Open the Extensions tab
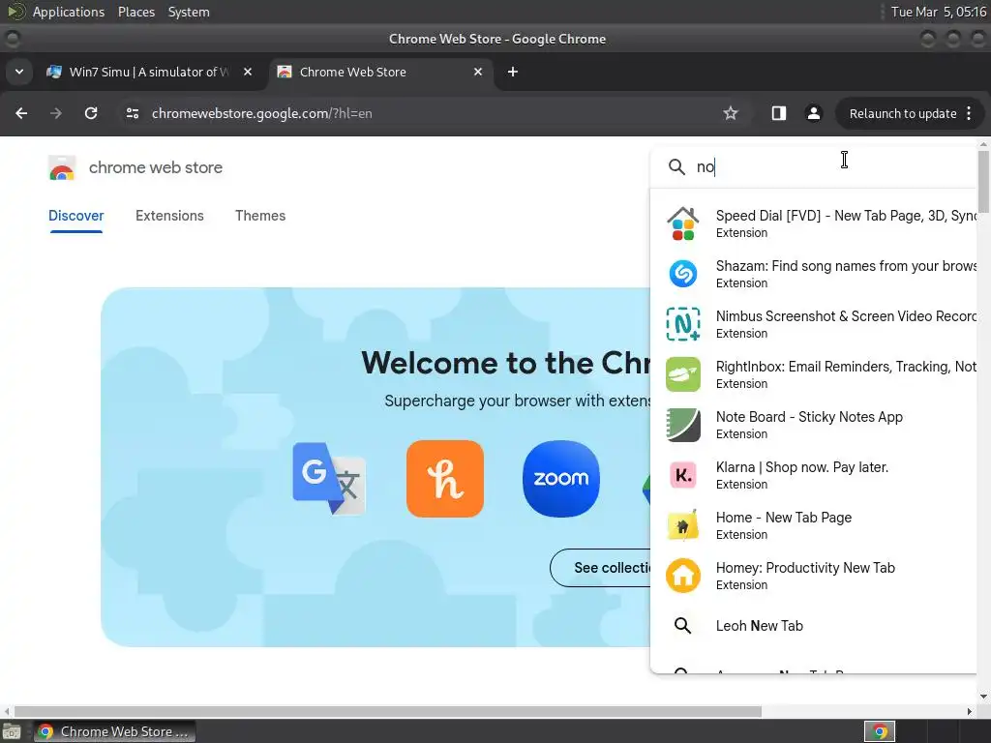 click(x=169, y=216)
